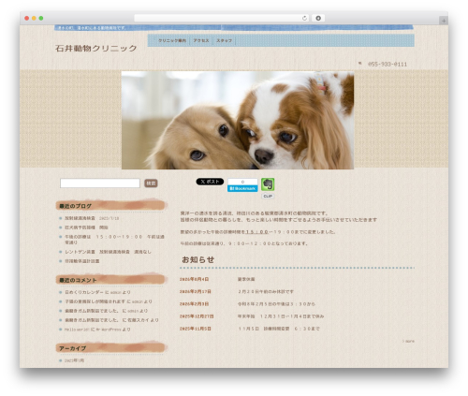
Task: Open the スタッフ menu item
Action: coord(224,40)
